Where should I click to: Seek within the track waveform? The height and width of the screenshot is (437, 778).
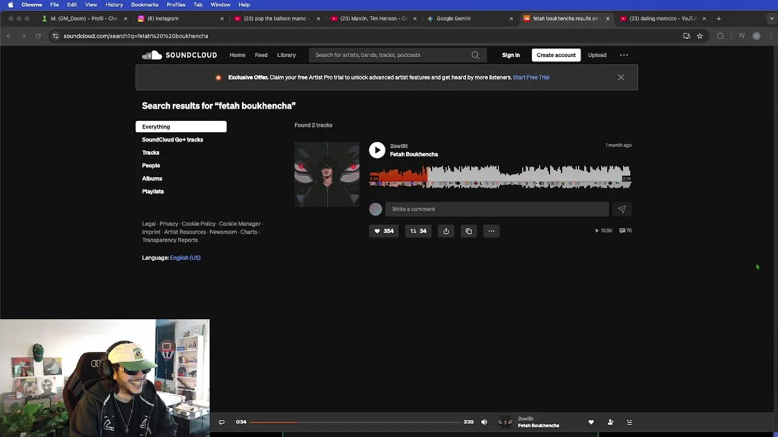click(500, 177)
